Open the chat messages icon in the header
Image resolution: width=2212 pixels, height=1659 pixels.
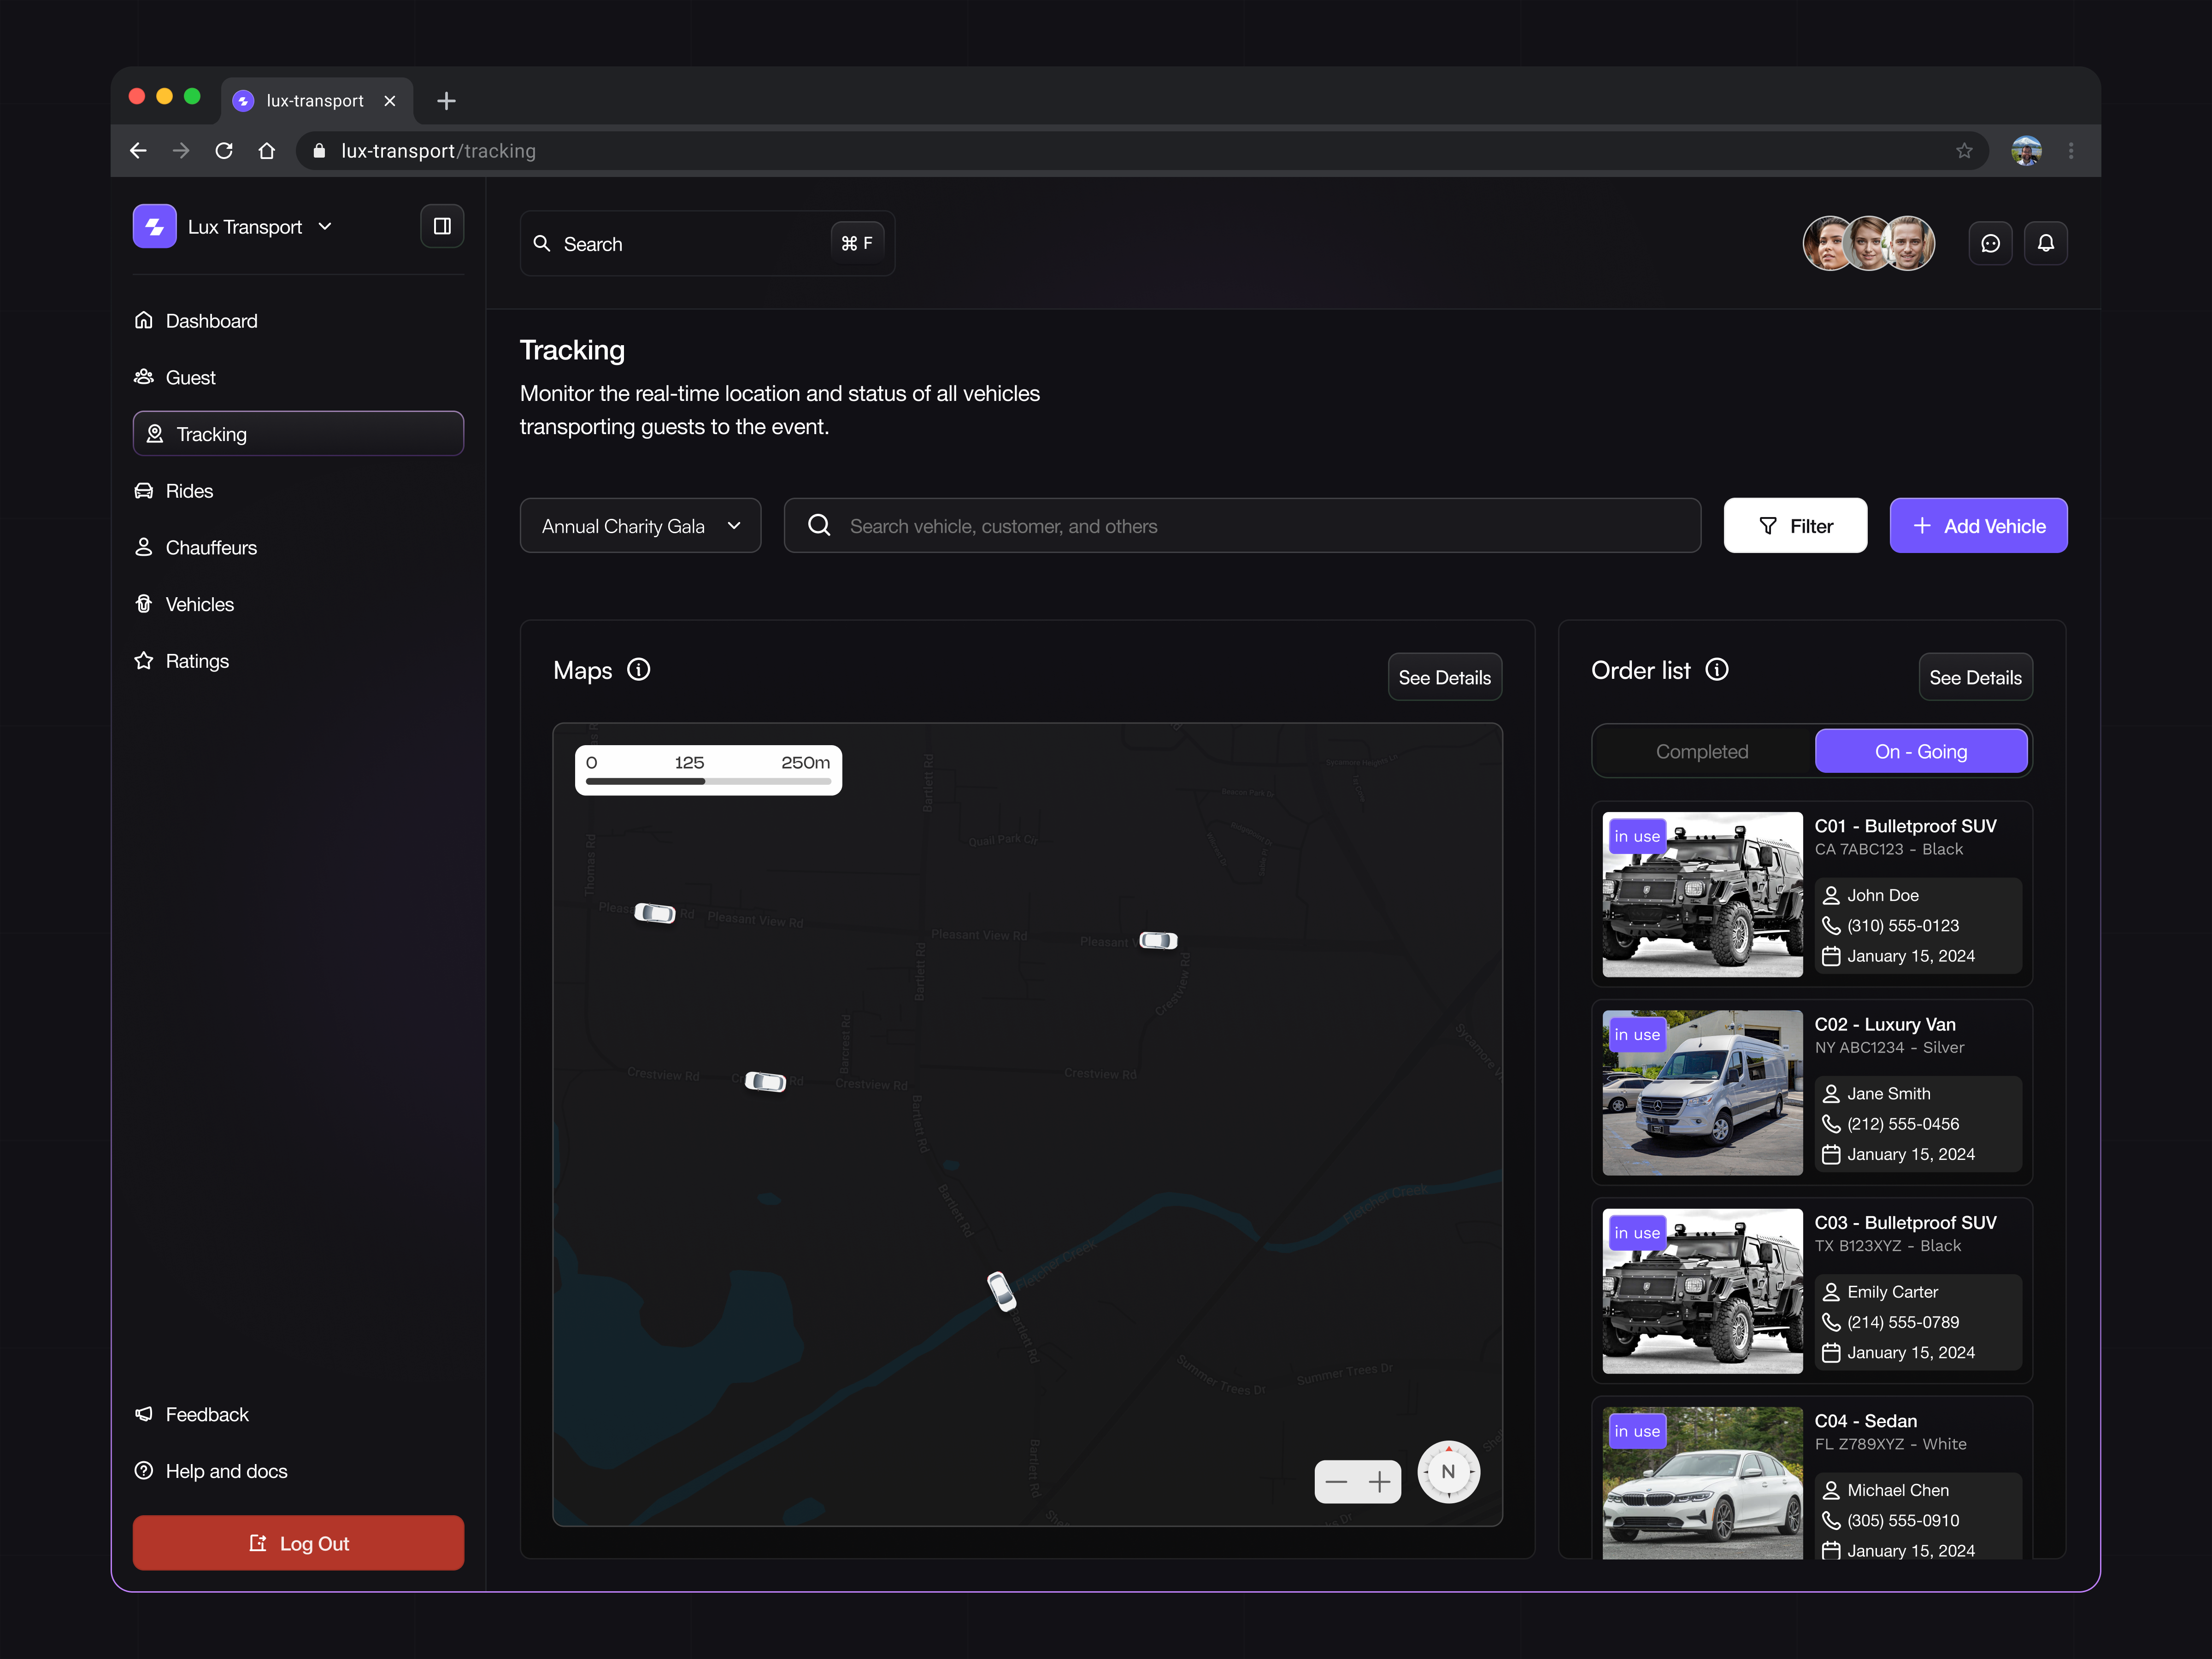[1990, 242]
